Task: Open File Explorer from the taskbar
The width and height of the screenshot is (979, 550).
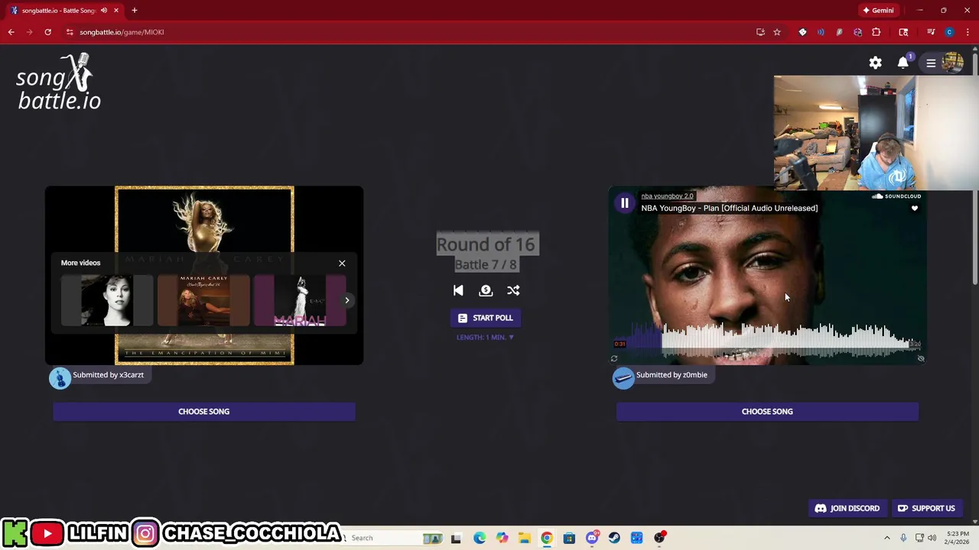Action: [x=524, y=538]
